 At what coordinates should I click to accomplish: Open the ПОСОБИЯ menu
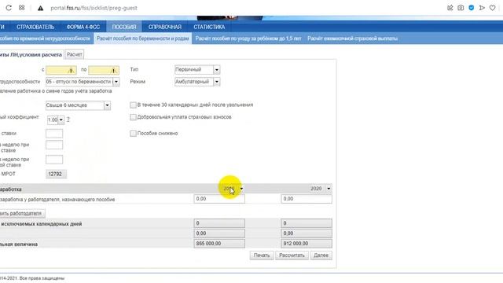tap(124, 27)
